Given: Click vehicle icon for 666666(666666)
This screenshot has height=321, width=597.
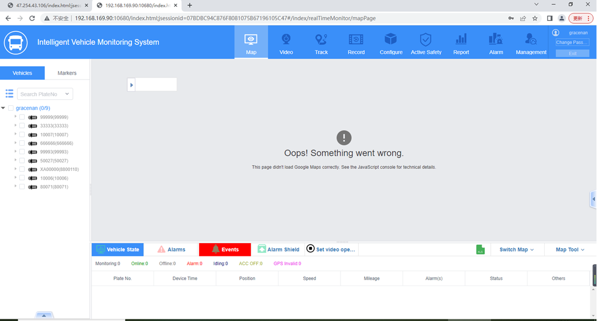Looking at the screenshot, I should point(33,144).
